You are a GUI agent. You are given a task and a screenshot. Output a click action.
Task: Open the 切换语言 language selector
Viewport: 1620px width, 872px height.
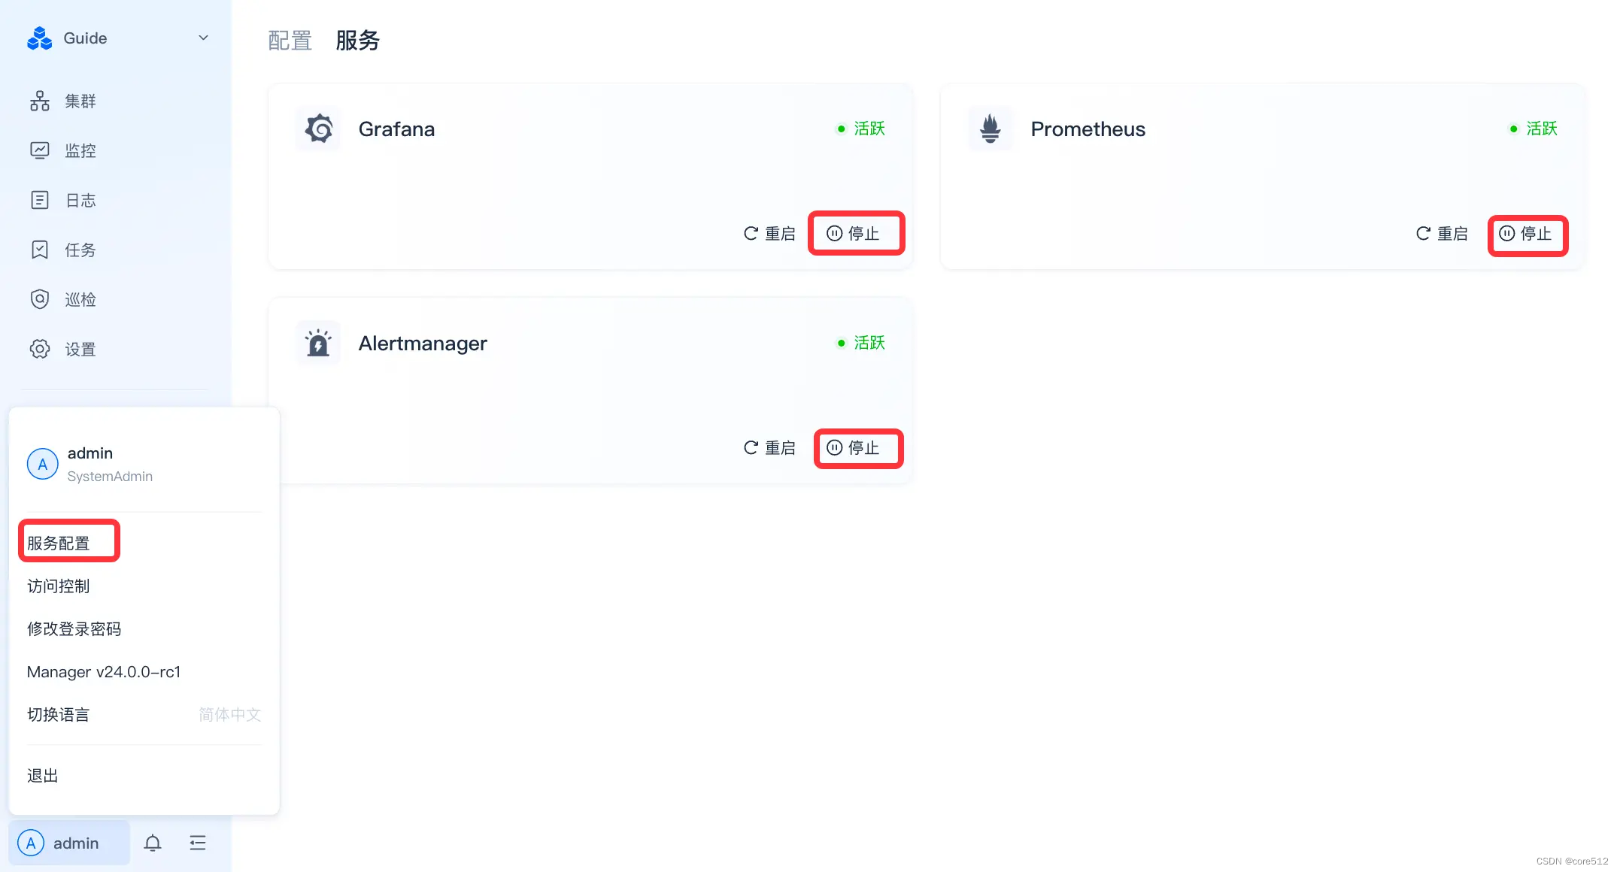[59, 714]
